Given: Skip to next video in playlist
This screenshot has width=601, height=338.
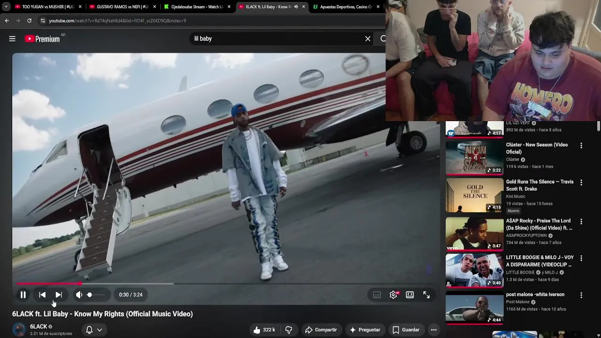Looking at the screenshot, I should tap(59, 295).
